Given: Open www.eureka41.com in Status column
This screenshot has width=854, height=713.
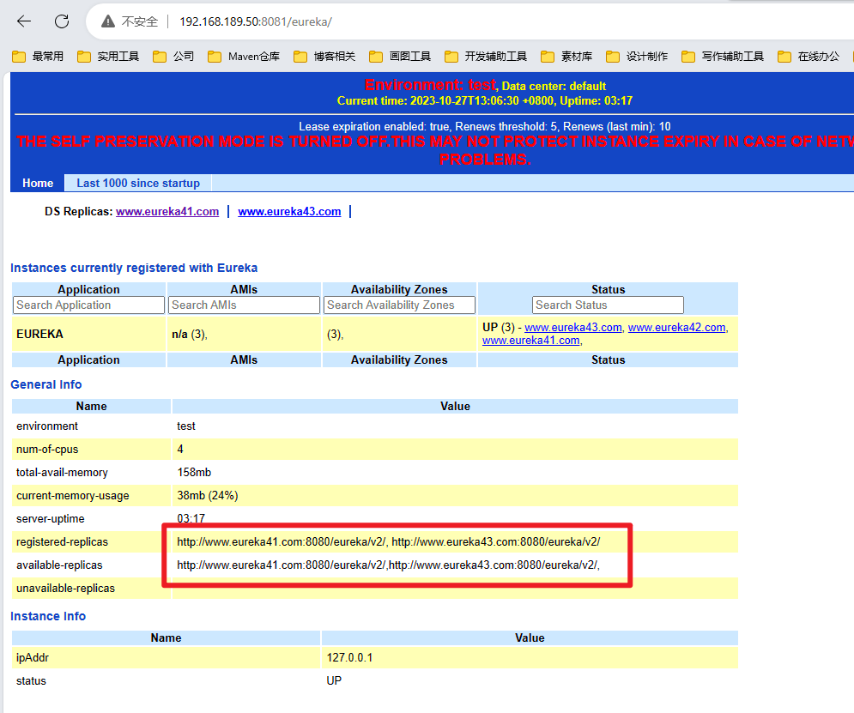Looking at the screenshot, I should (530, 340).
